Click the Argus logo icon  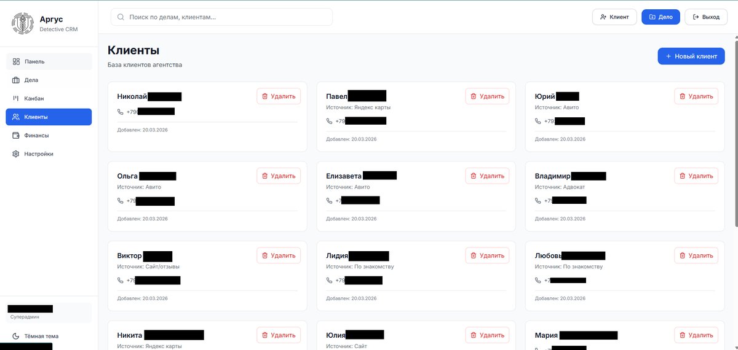23,23
